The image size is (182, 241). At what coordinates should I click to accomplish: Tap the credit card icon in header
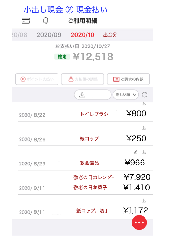click(x=26, y=21)
